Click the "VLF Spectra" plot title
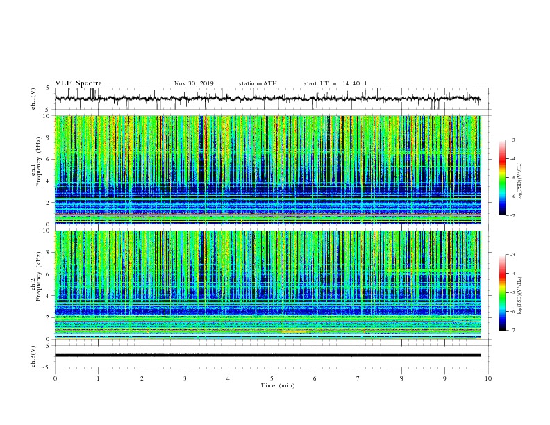550x425 pixels. point(78,83)
